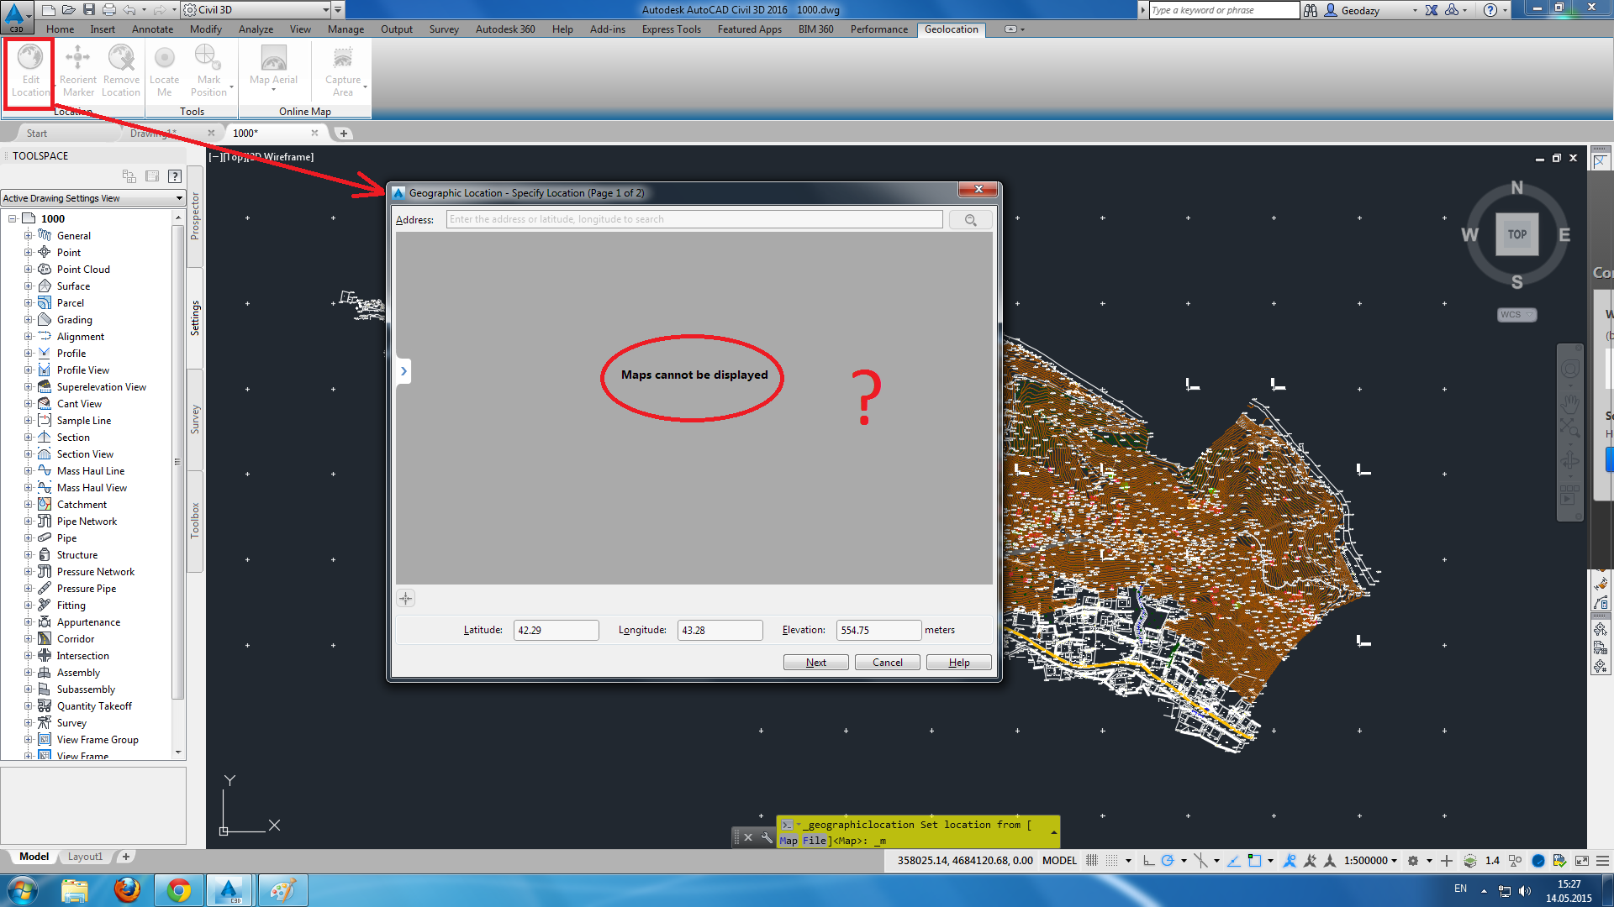Toggle snap mode in the status bar
The image size is (1614, 907).
pyautogui.click(x=1112, y=861)
